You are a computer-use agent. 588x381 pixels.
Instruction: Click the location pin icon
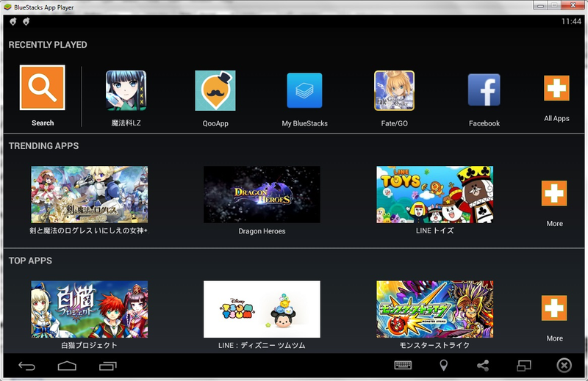(x=444, y=366)
